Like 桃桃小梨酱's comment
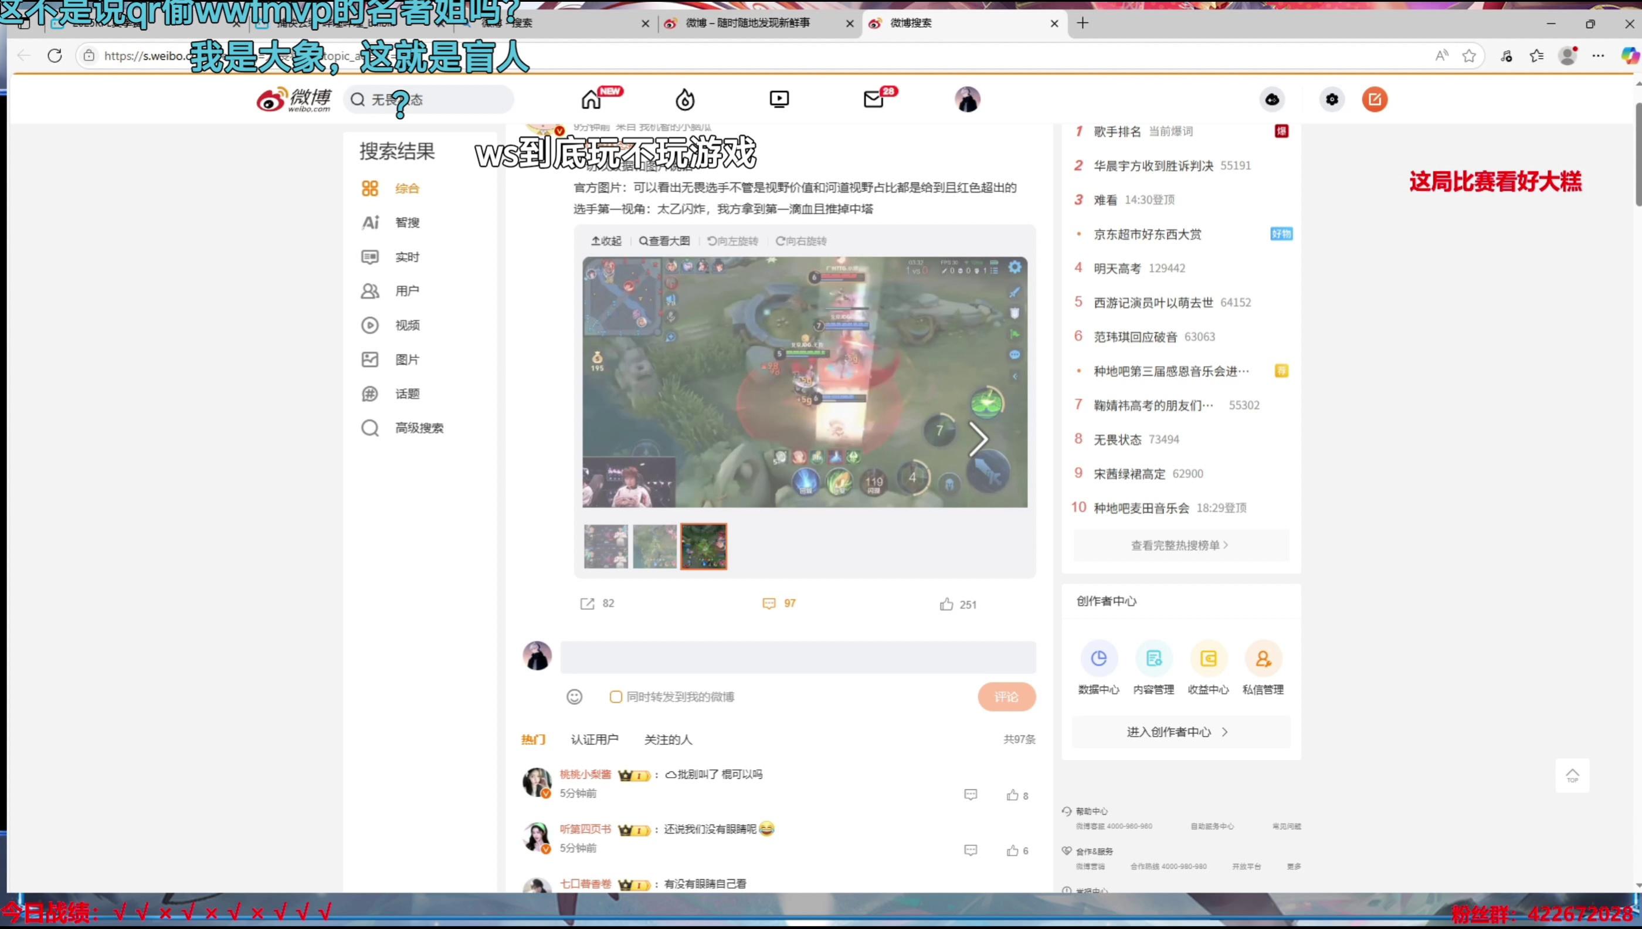 [x=1017, y=796]
